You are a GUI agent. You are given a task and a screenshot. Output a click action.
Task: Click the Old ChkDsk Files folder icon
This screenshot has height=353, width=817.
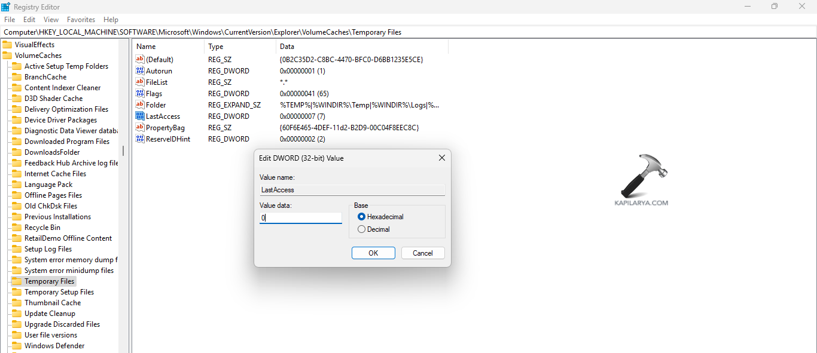click(17, 206)
